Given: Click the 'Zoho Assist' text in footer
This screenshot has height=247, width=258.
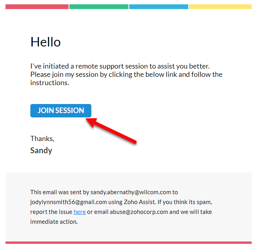Looking at the screenshot, I should click(x=140, y=202).
